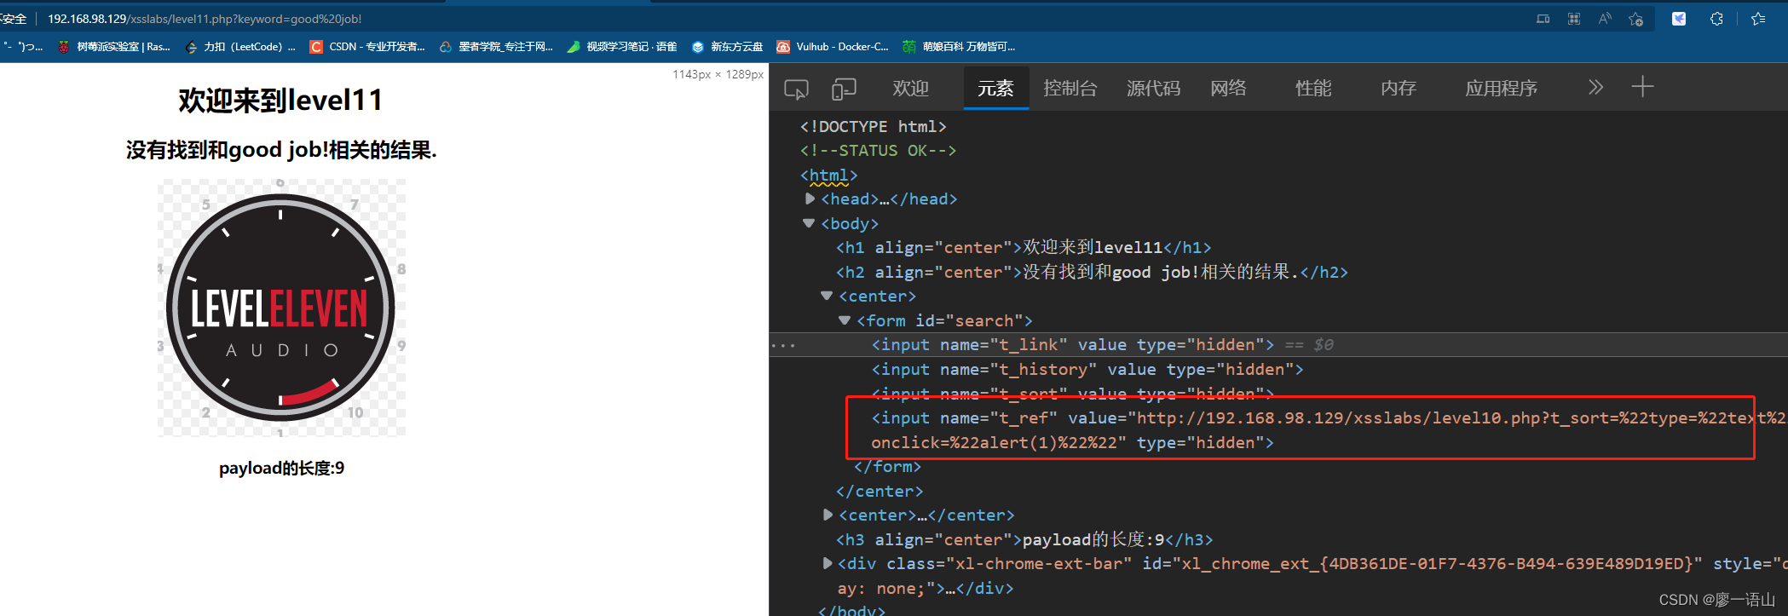Screen dimensions: 1788x616
Task: Select the closing form tag line
Action: (887, 466)
